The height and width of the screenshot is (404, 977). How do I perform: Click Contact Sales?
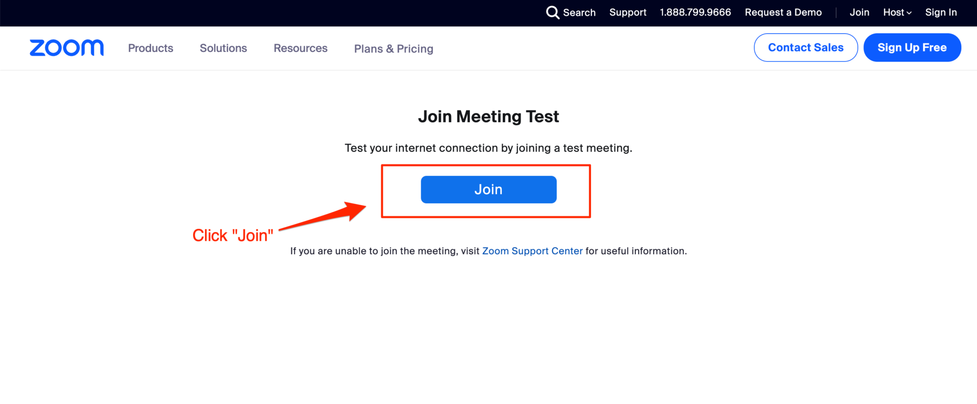(805, 47)
